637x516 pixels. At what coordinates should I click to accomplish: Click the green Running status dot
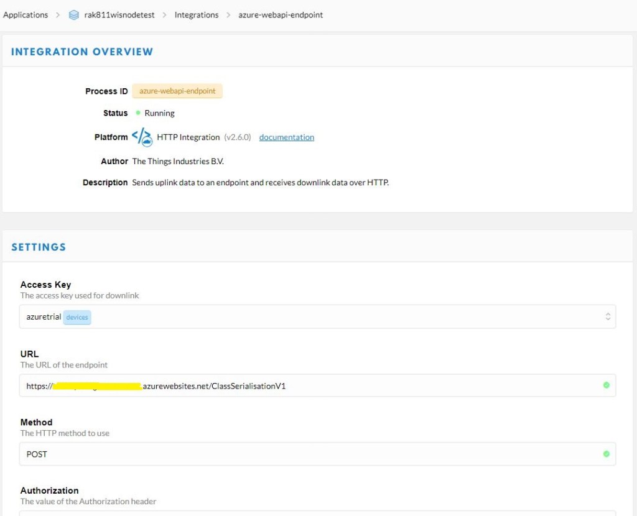[x=137, y=113]
